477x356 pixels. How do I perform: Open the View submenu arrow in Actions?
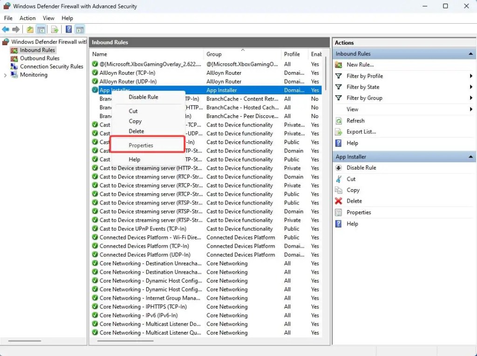471,109
